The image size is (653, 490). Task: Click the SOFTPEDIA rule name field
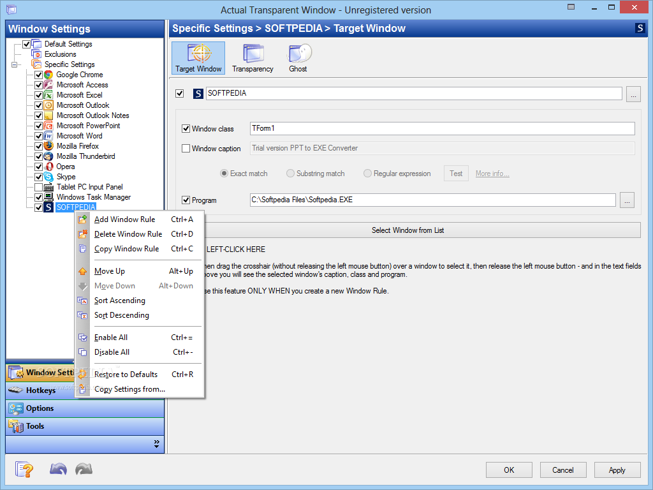[x=414, y=93]
